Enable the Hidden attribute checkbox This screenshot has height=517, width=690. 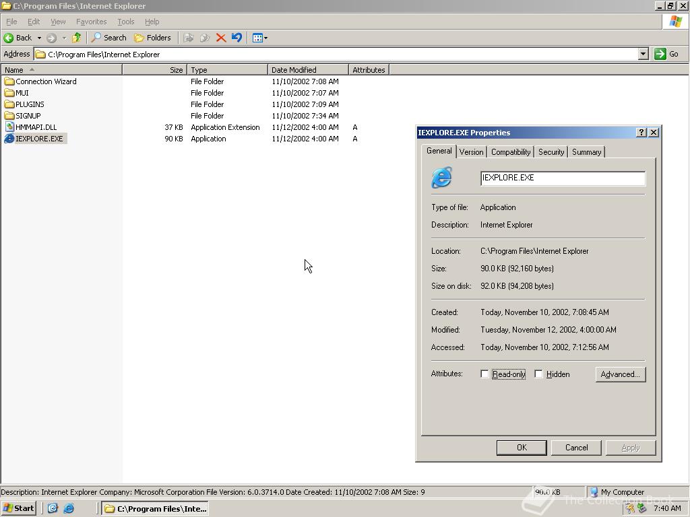point(538,374)
